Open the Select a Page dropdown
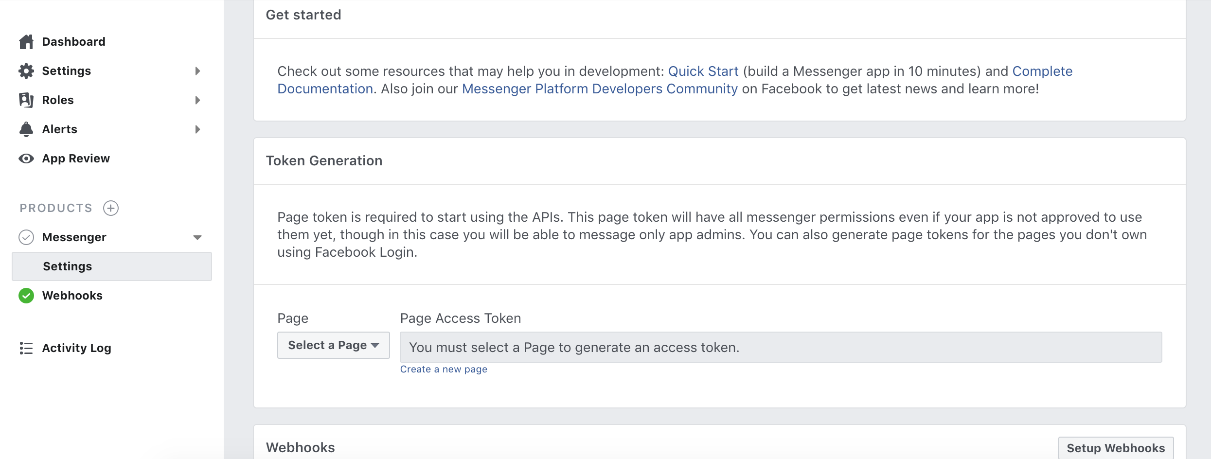This screenshot has height=459, width=1211. [334, 345]
